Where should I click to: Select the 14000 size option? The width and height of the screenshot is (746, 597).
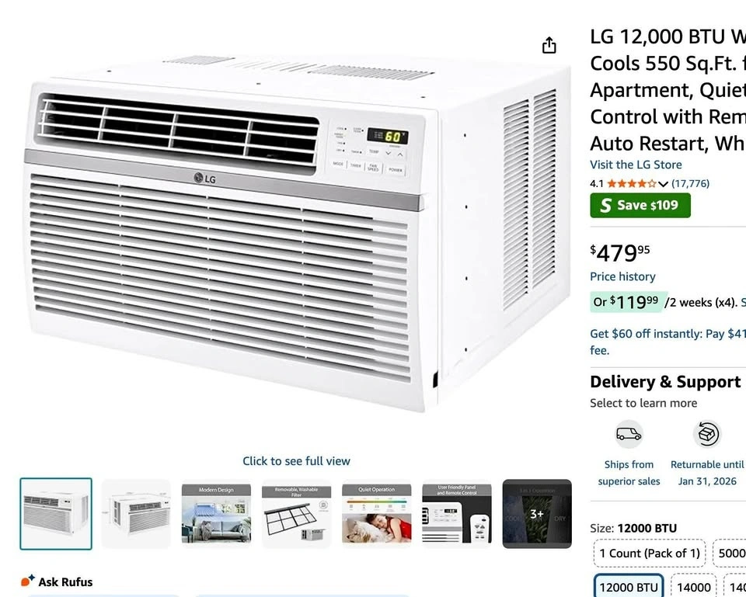(694, 587)
